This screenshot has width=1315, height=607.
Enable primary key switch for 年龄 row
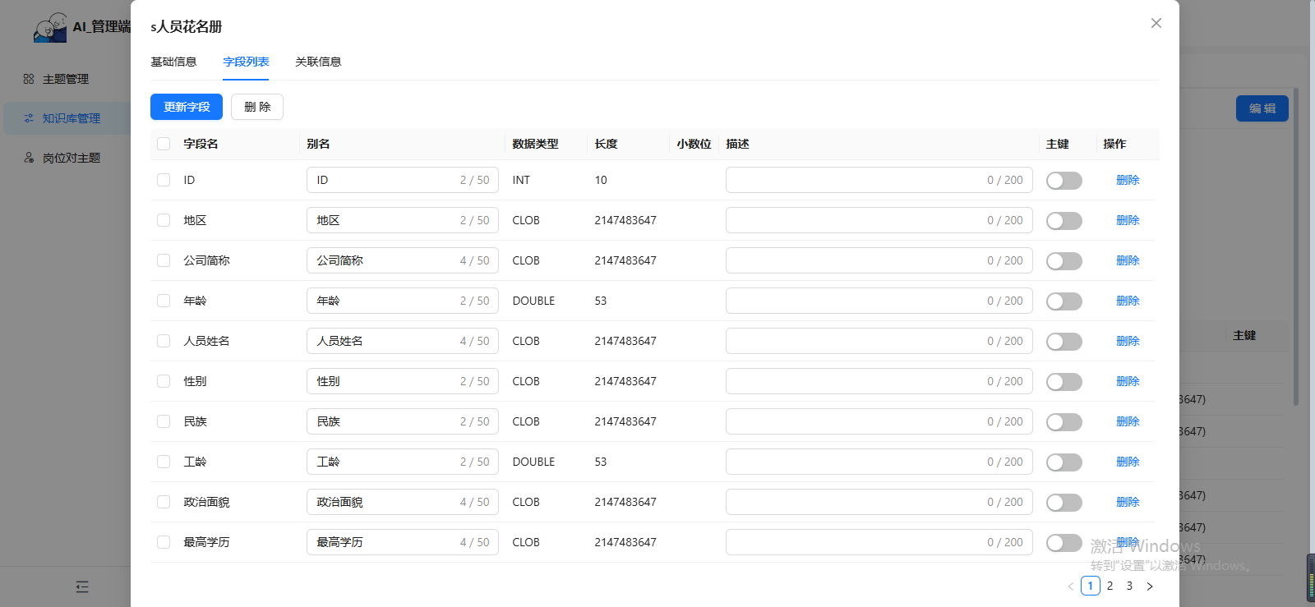coord(1064,301)
